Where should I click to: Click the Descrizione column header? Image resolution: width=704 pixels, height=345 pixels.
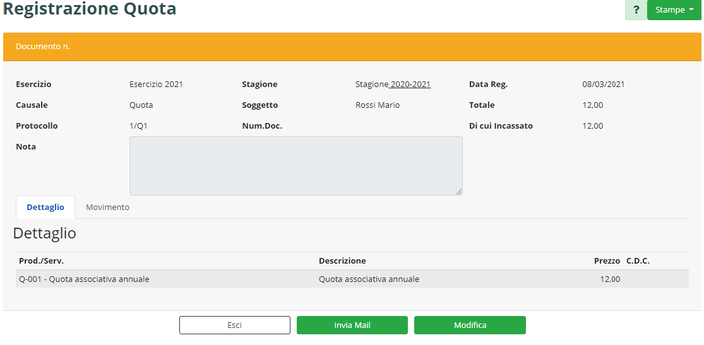342,260
